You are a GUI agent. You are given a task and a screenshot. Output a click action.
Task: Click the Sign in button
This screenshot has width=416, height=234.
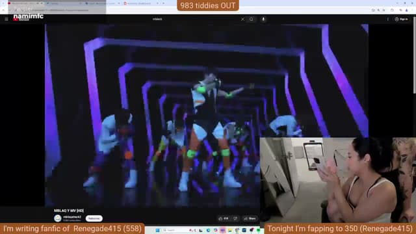[x=401, y=19]
